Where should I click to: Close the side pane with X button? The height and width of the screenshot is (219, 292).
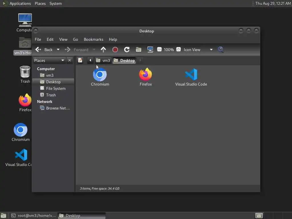click(x=70, y=60)
